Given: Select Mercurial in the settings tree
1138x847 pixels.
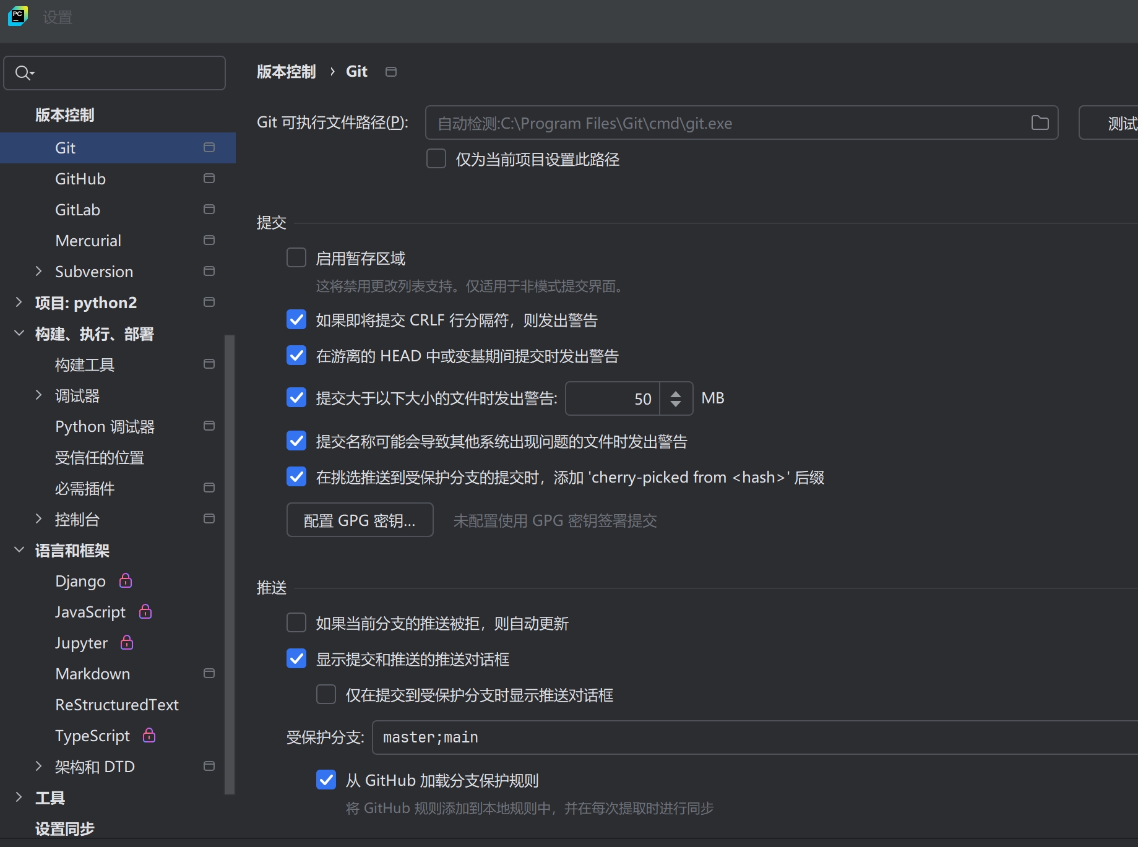Looking at the screenshot, I should [x=118, y=241].
